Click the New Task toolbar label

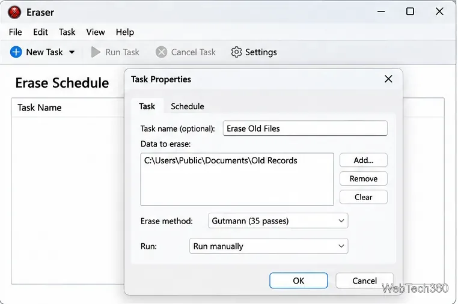pos(44,52)
